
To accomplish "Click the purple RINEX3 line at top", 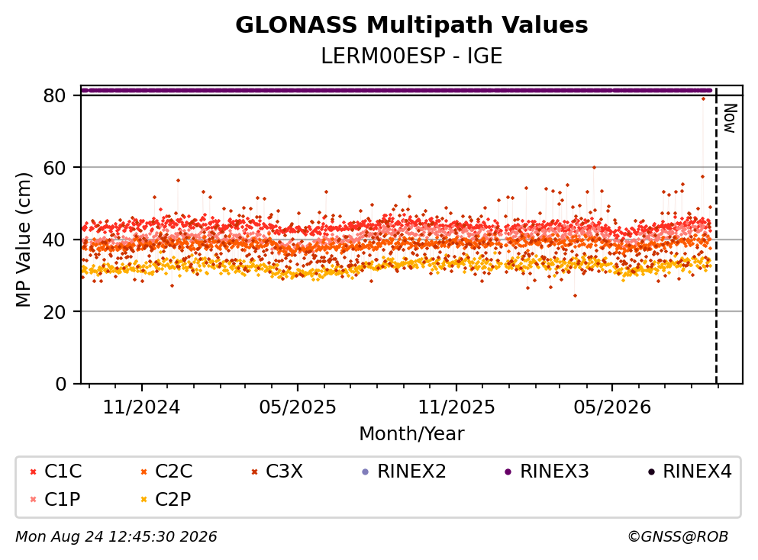I will click(x=396, y=90).
